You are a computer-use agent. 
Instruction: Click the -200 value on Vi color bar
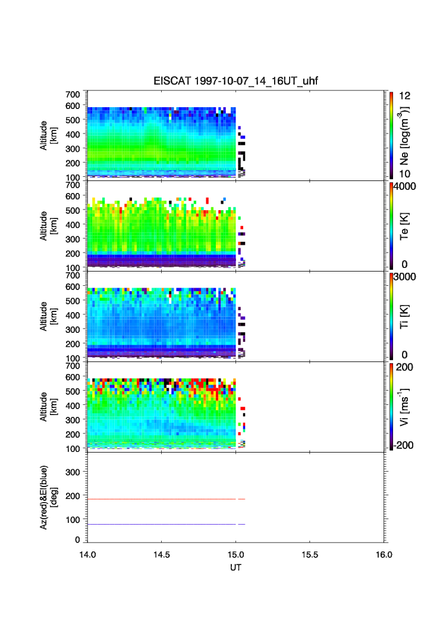click(404, 445)
